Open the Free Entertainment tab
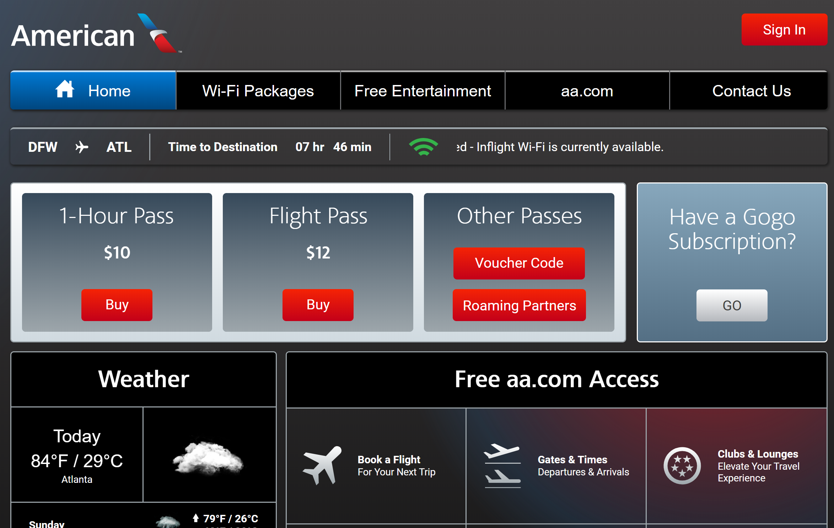The image size is (834, 528). (423, 91)
